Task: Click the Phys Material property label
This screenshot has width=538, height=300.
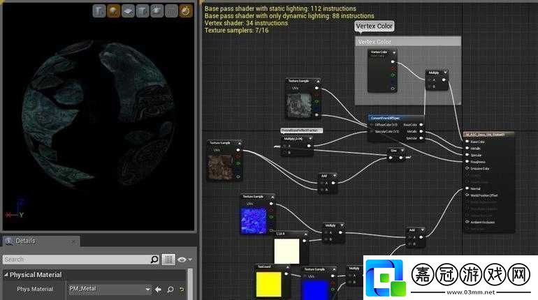Action: (35, 290)
